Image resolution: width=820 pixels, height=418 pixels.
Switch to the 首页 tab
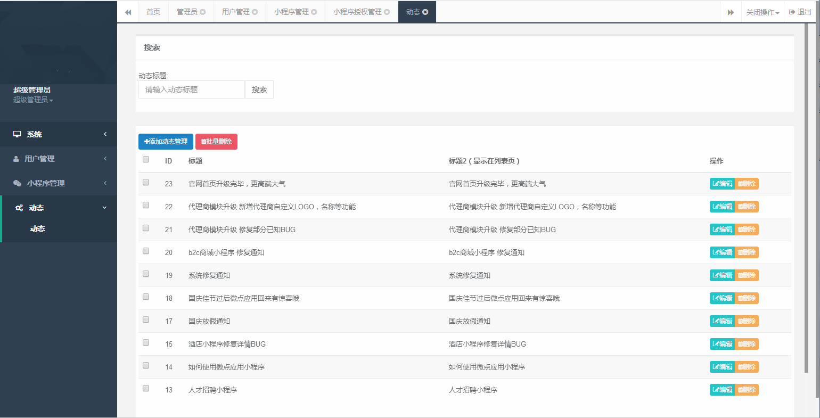[153, 12]
